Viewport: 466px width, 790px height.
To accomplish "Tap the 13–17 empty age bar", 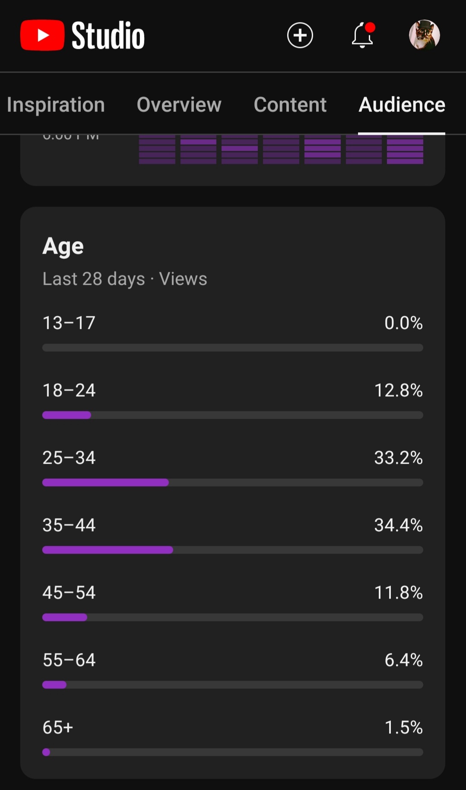I will (232, 347).
